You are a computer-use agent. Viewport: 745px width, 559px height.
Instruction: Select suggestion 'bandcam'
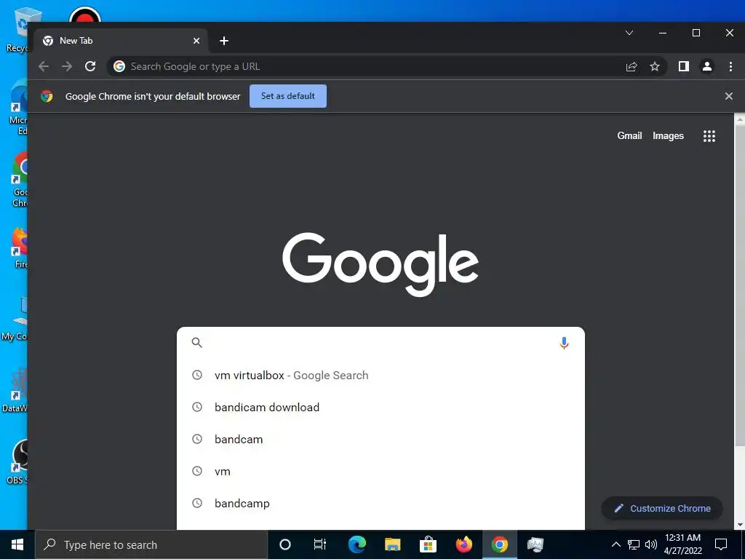pos(381,439)
